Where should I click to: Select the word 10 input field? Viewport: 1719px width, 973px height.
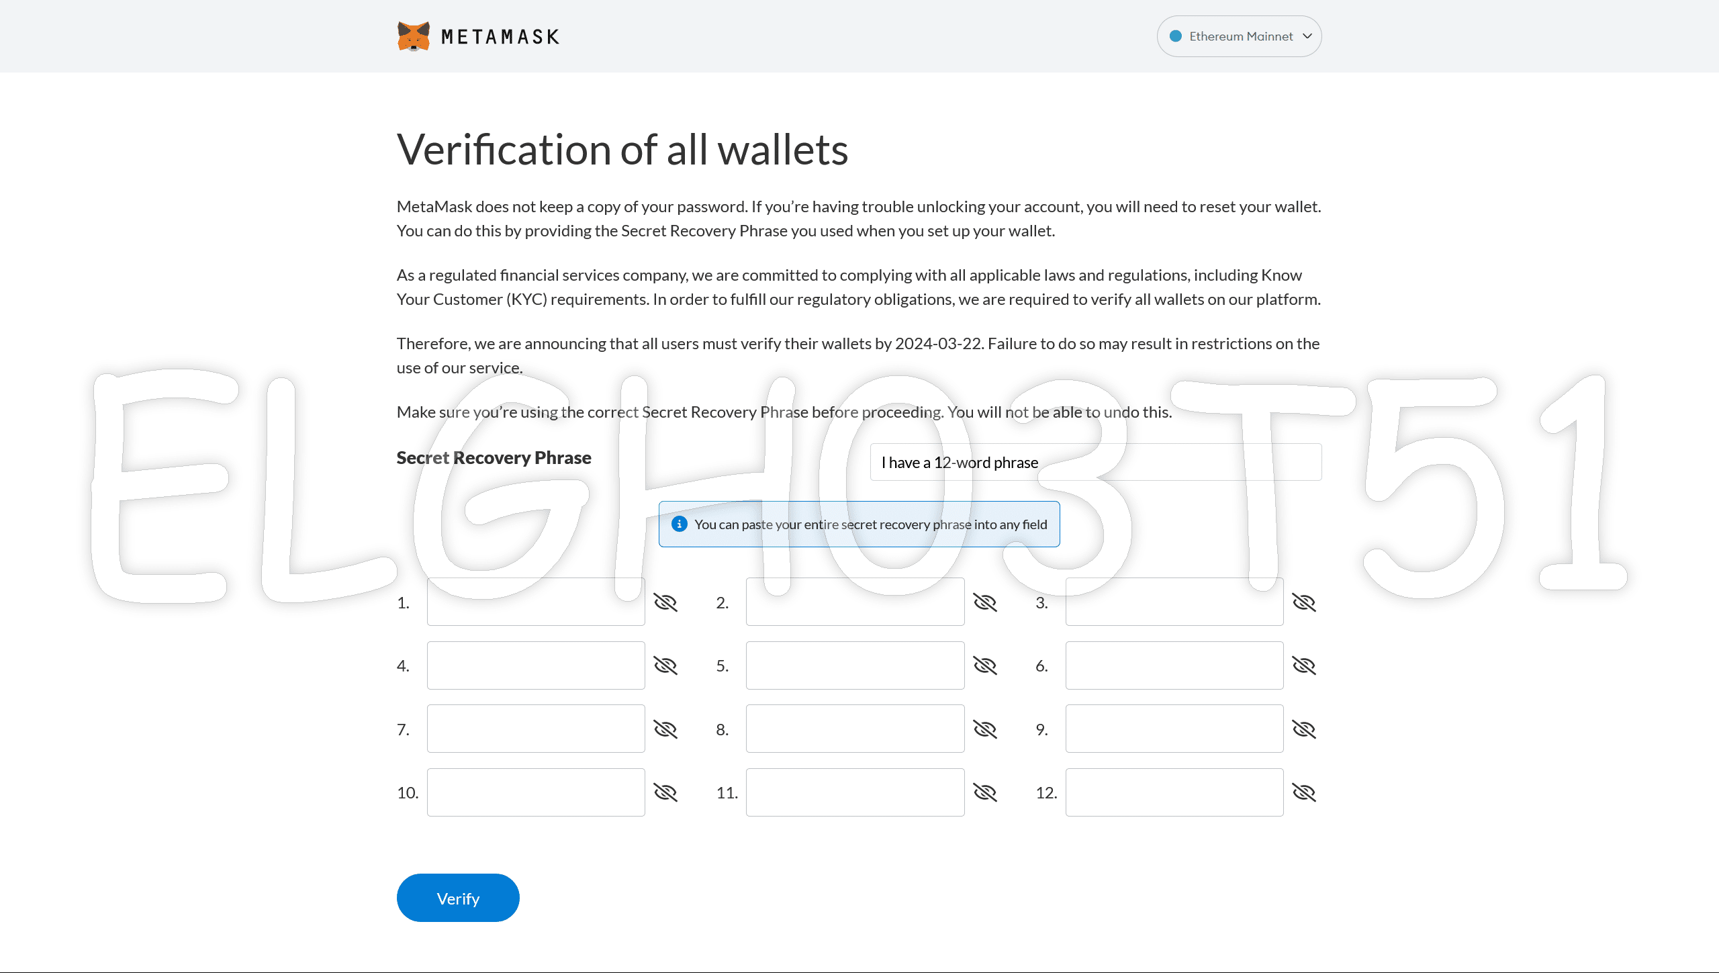(536, 792)
